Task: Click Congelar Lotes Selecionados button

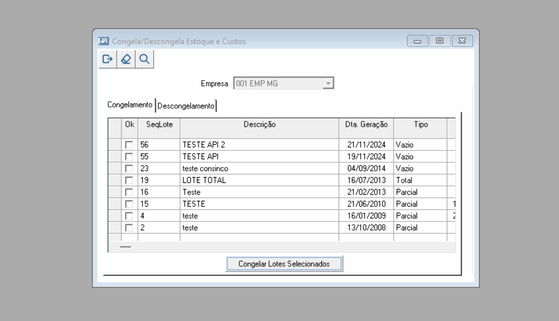Action: pos(284,264)
